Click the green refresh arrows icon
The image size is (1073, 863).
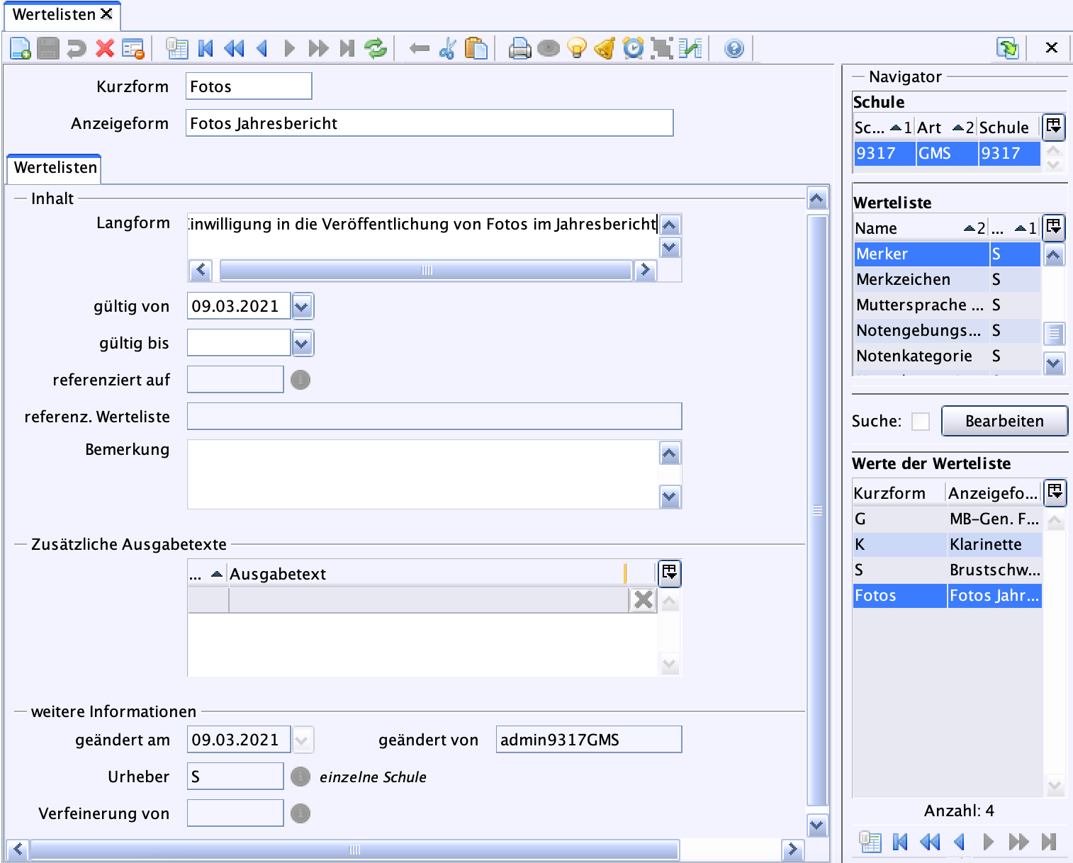pyautogui.click(x=376, y=48)
